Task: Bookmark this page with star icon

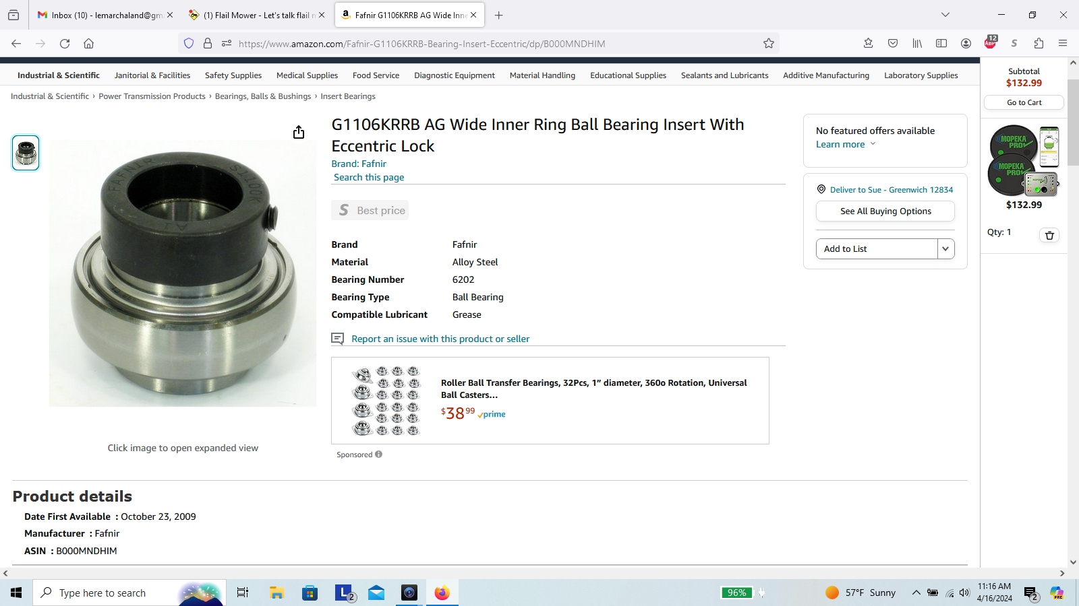Action: (x=769, y=43)
